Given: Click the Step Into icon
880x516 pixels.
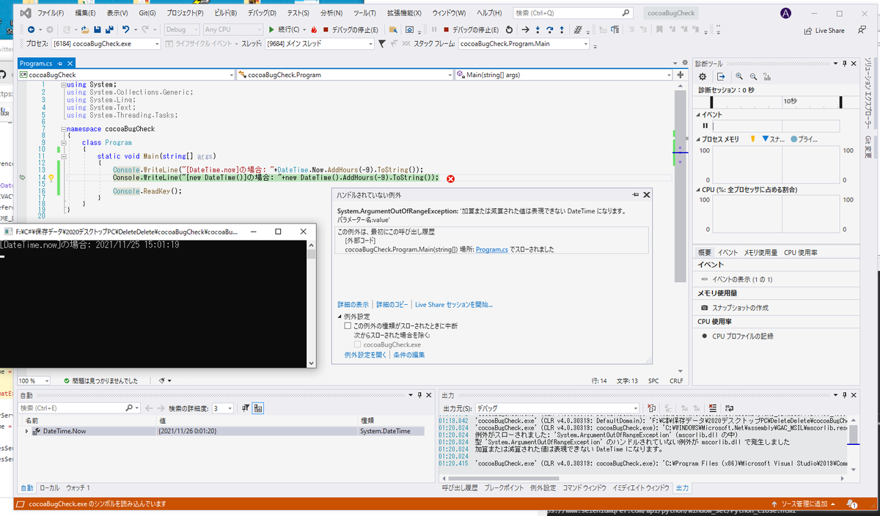Looking at the screenshot, I should click(538, 29).
